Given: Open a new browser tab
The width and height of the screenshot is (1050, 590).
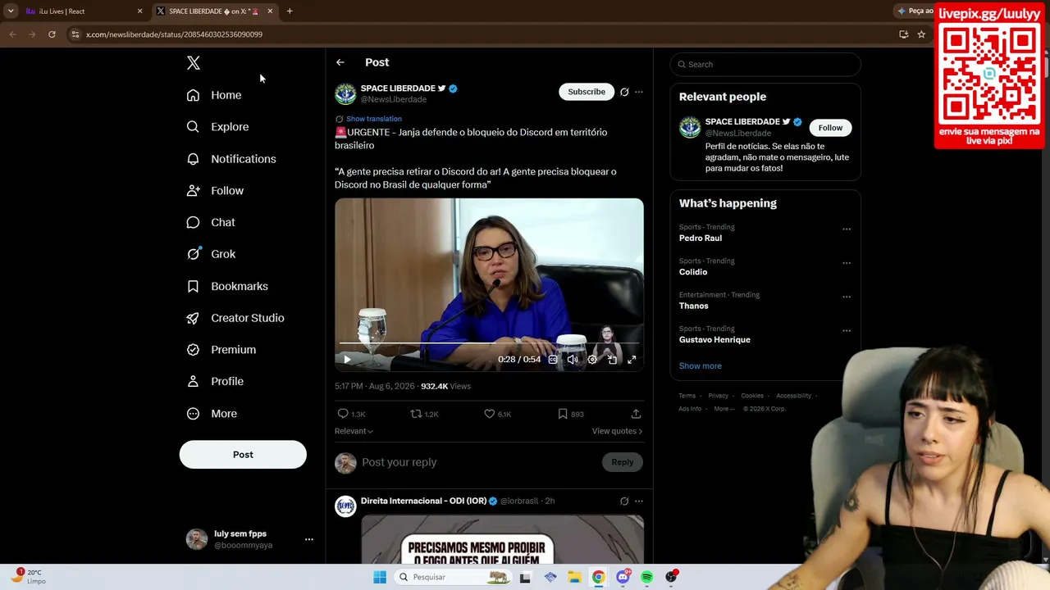Looking at the screenshot, I should pyautogui.click(x=290, y=11).
